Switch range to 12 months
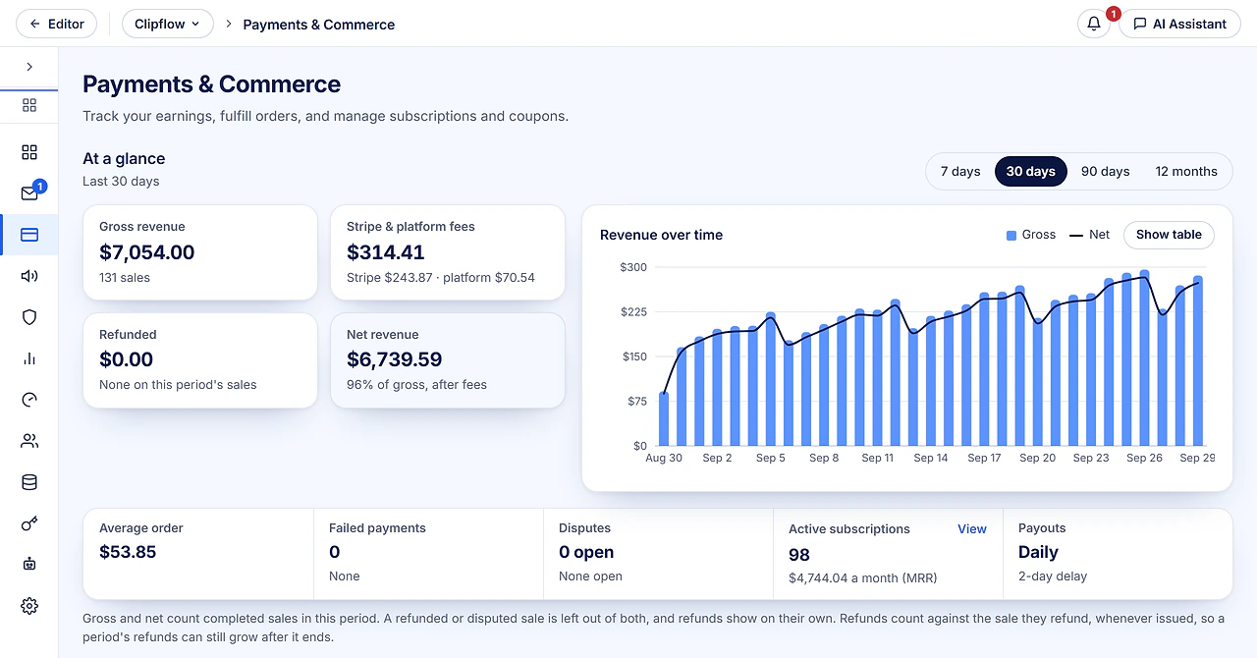Screen dimensions: 1257x658 (x=1186, y=171)
